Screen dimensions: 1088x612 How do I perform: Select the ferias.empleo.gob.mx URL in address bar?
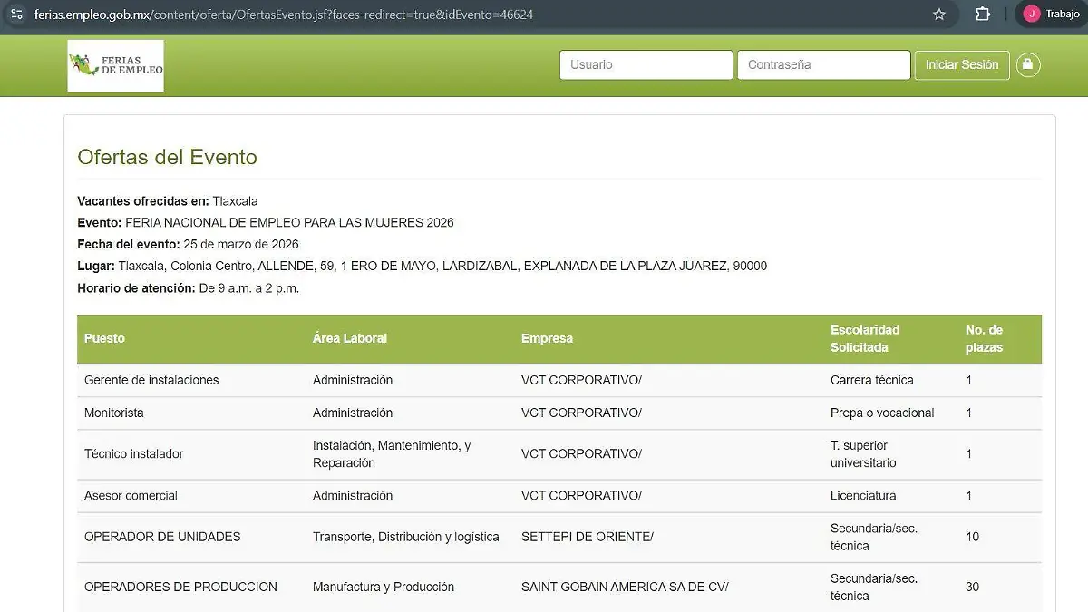(x=283, y=15)
